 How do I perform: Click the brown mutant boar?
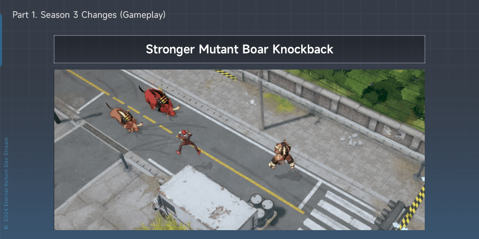(124, 118)
